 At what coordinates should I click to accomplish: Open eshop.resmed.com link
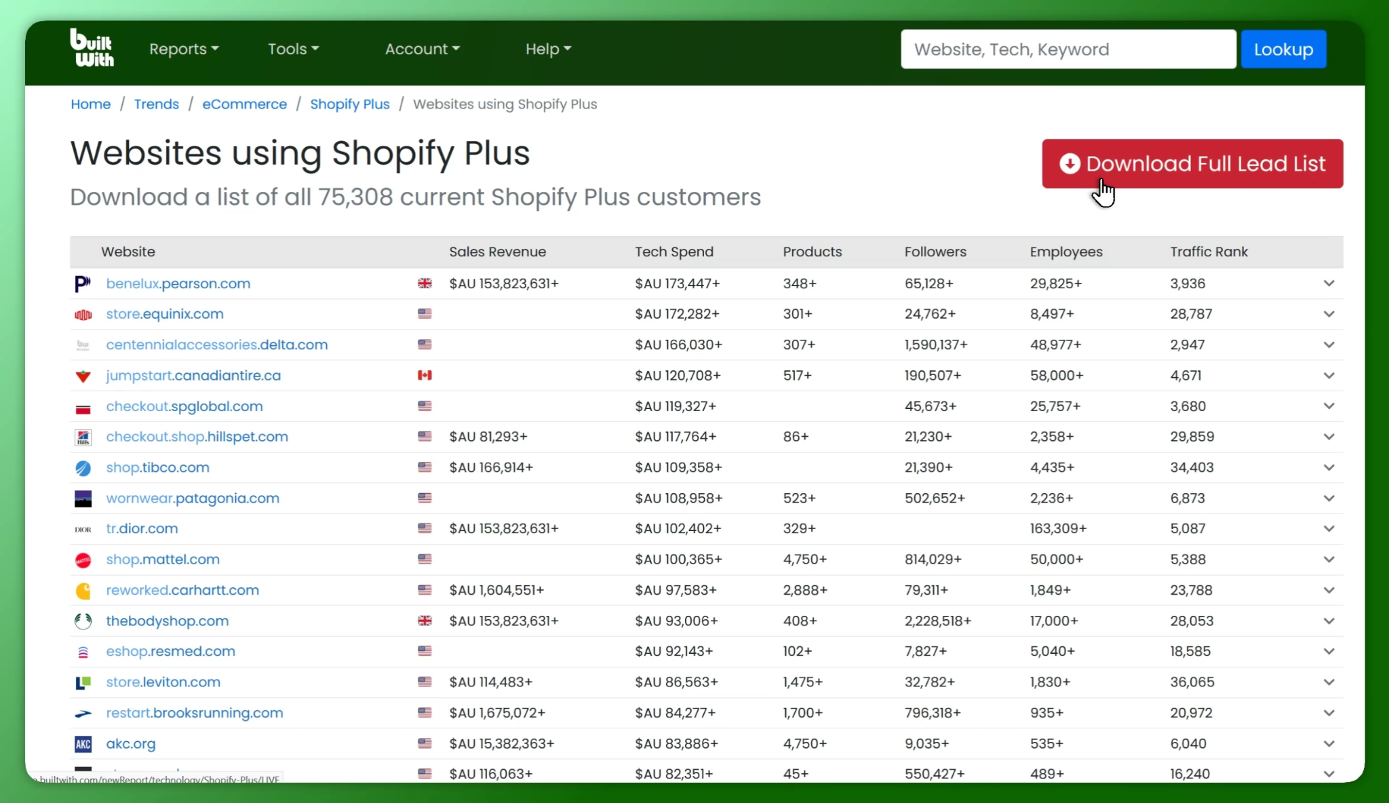click(171, 651)
